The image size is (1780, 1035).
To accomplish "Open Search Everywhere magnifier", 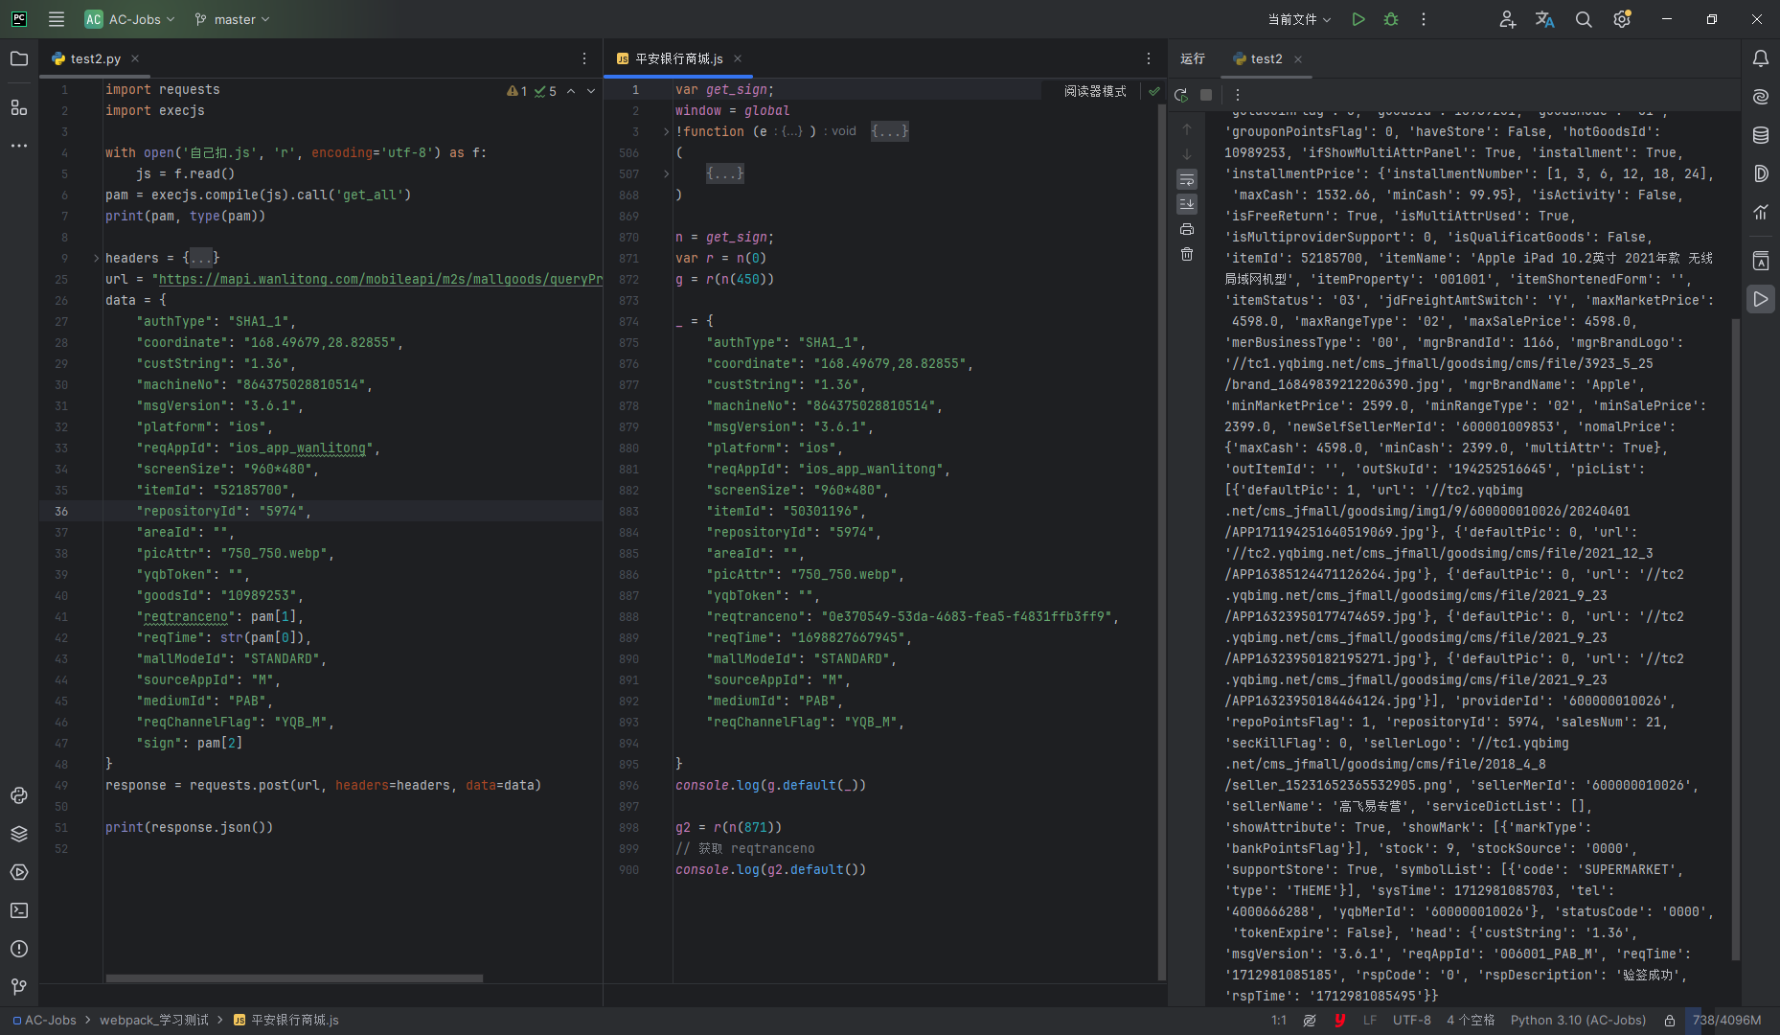I will tap(1584, 19).
